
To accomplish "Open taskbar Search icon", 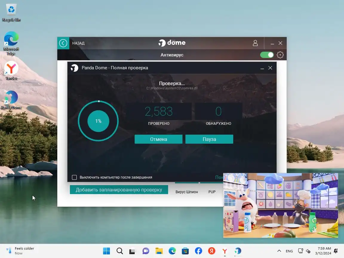I will pos(119,251).
